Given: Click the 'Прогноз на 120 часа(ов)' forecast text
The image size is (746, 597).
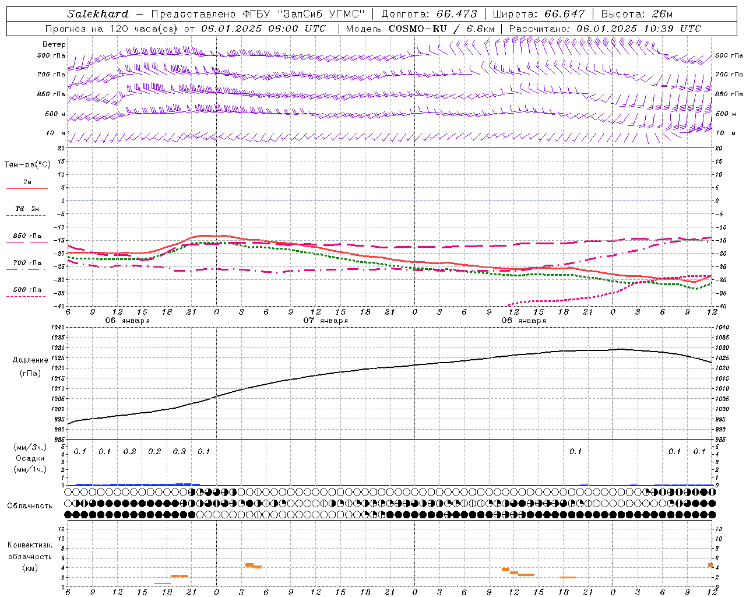Looking at the screenshot, I should [x=112, y=29].
